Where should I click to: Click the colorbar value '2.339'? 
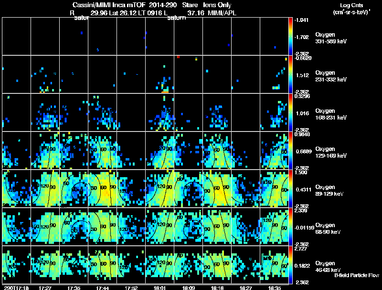[x=301, y=210]
